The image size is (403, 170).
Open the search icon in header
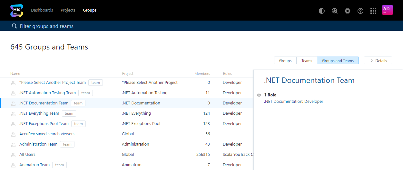335,11
